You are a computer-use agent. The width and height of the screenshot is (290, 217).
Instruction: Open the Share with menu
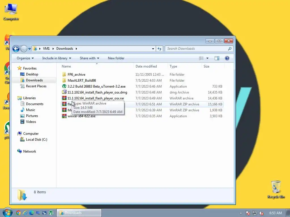(x=89, y=58)
